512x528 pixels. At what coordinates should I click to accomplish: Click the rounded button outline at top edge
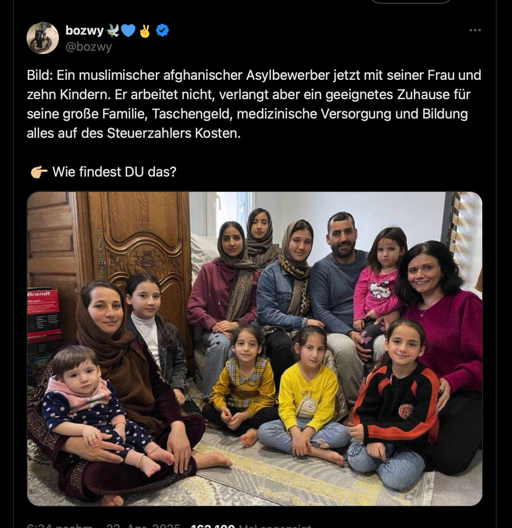(410, 2)
